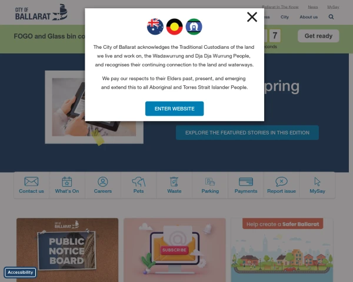Select the Careers person icon

tap(102, 182)
